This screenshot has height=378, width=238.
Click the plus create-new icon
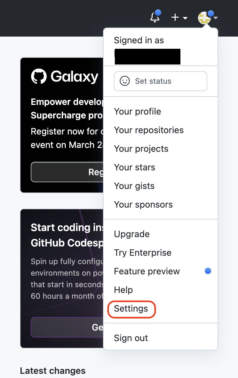pyautogui.click(x=175, y=17)
